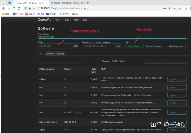Close the OpenWrt Software LuCI tab
191x133 pixels.
pyautogui.click(x=46, y=3)
